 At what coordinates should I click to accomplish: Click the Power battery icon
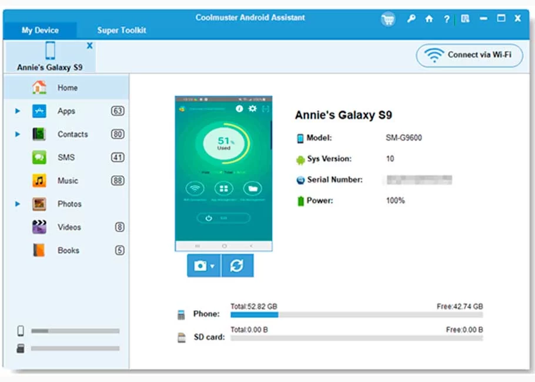(x=300, y=201)
